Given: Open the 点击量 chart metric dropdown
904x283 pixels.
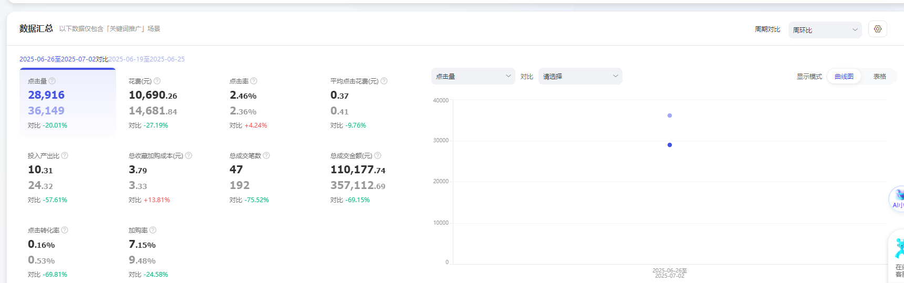Looking at the screenshot, I should [473, 77].
